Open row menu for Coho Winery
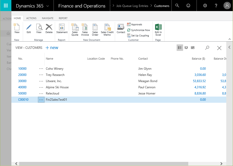 41,69
